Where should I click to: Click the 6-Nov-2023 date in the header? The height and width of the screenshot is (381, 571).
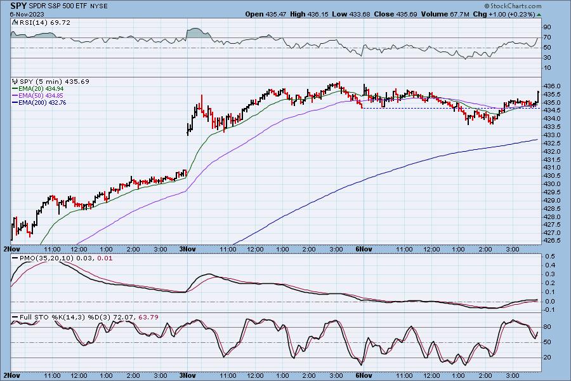pos(27,14)
